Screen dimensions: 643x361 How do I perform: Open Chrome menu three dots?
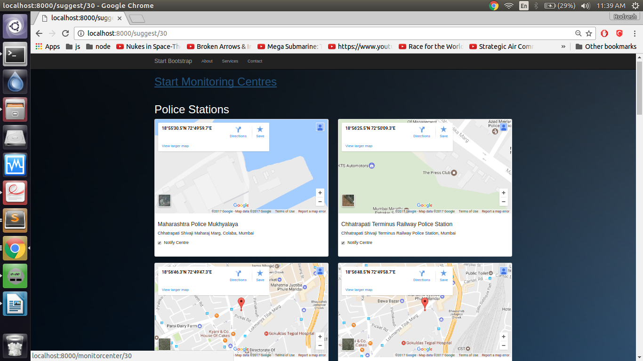(634, 33)
